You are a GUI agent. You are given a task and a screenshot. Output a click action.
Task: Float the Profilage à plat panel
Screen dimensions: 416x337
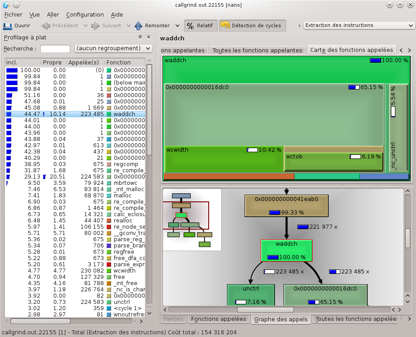140,38
